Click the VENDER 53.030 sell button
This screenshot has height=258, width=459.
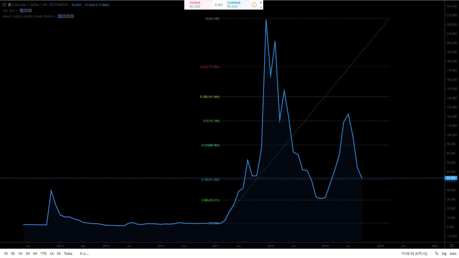(x=199, y=5)
